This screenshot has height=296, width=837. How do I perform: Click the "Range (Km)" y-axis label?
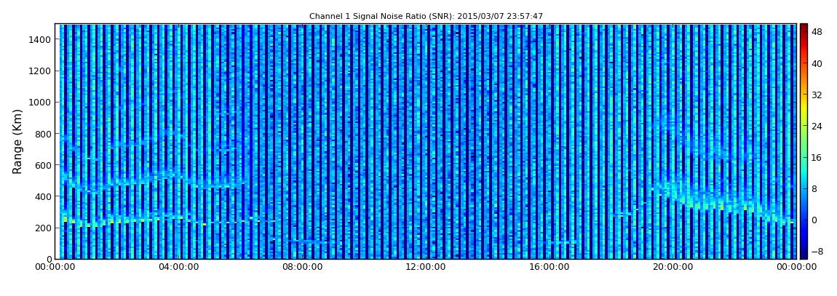[17, 141]
